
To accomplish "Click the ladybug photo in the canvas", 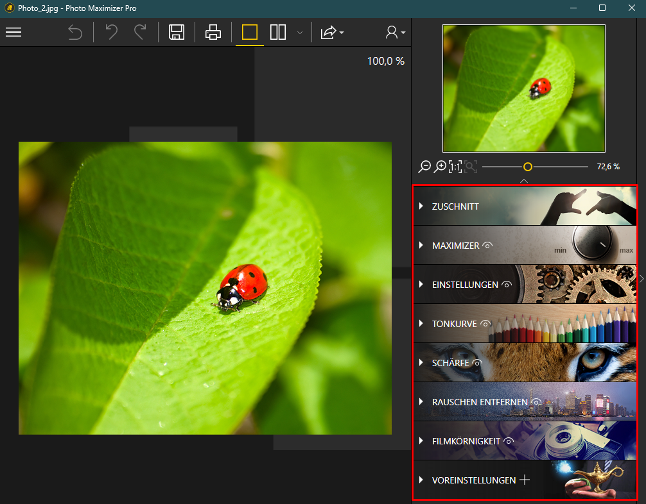I will [x=205, y=288].
